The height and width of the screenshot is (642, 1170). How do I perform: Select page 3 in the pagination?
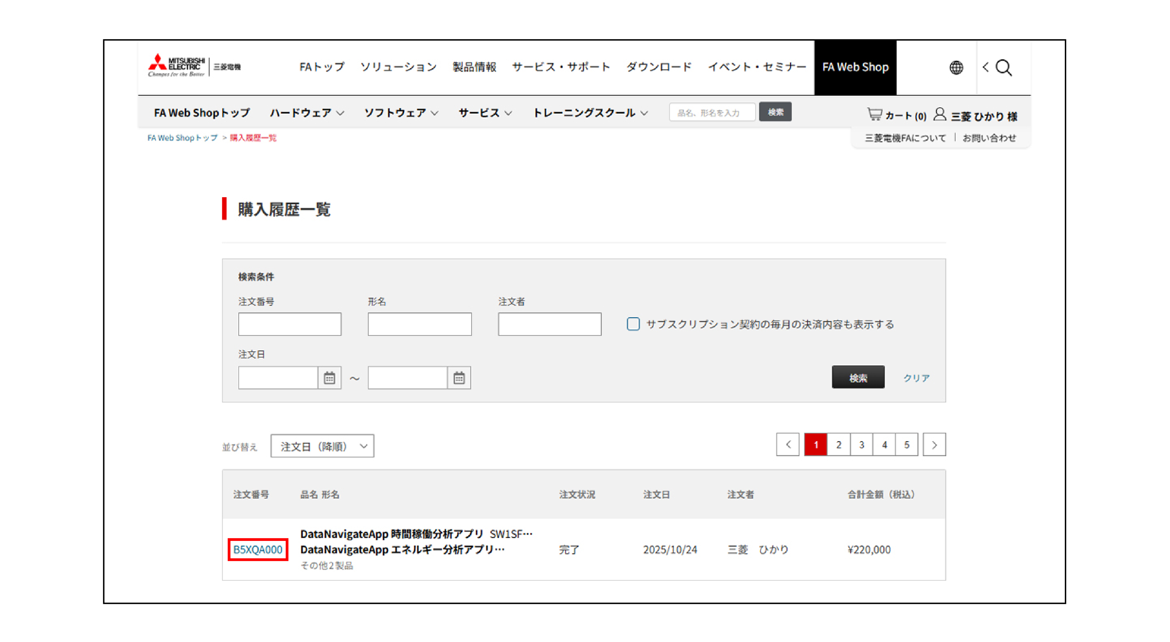coord(861,445)
